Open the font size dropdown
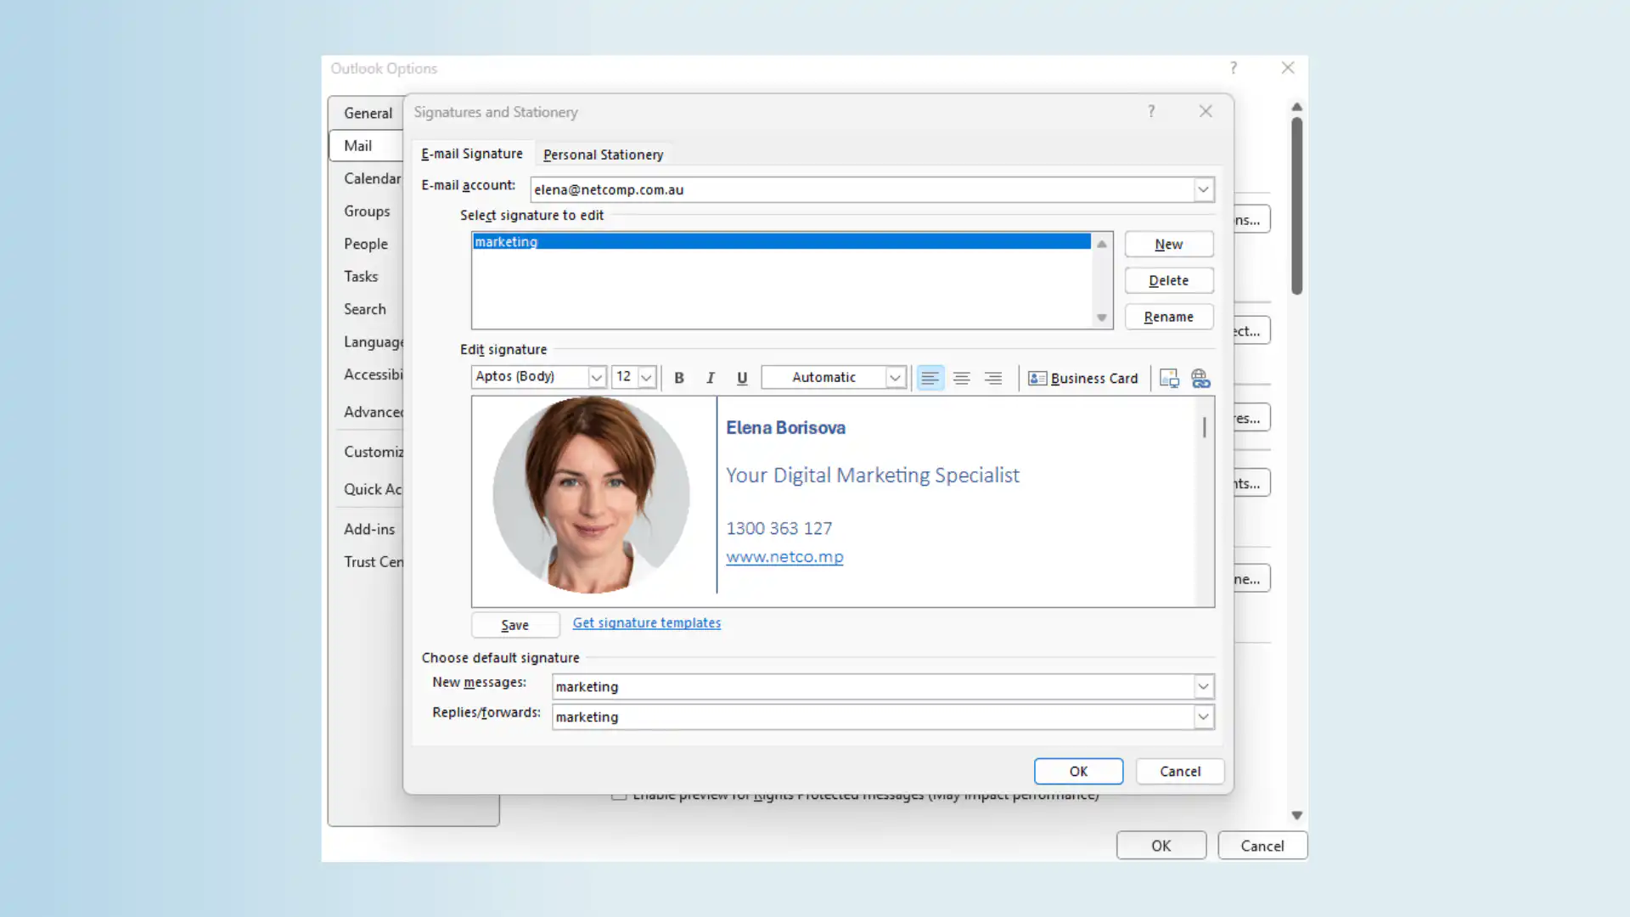The image size is (1630, 917). click(647, 377)
